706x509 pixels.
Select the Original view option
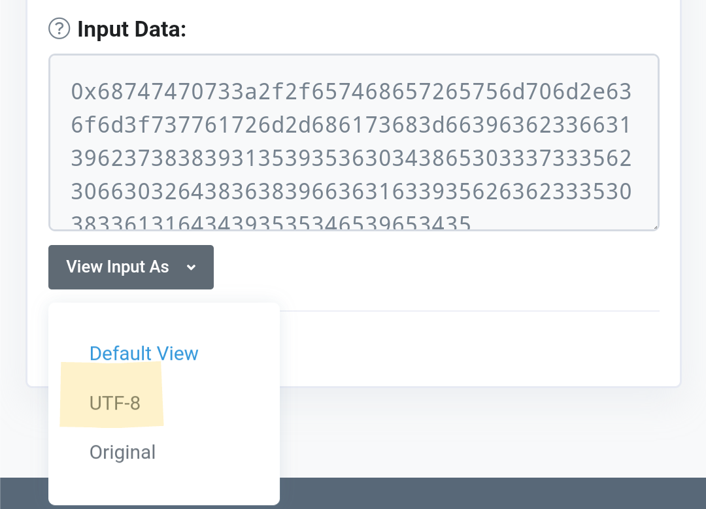122,452
